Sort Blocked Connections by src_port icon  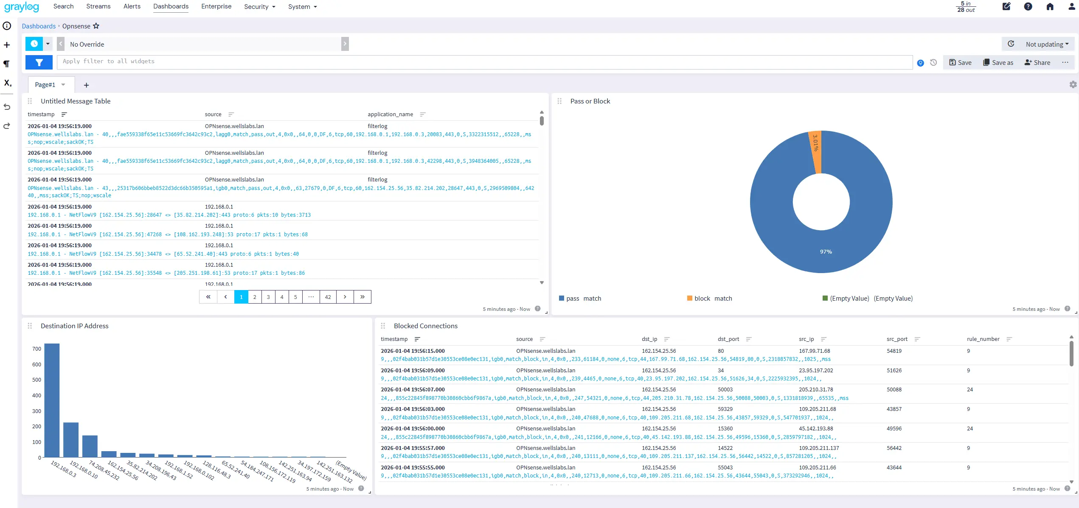point(917,339)
